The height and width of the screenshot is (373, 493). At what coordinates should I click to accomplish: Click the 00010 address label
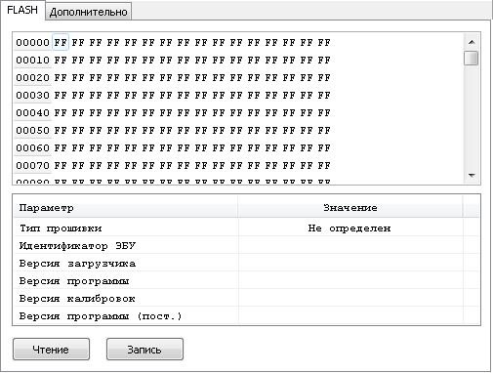[x=32, y=61]
